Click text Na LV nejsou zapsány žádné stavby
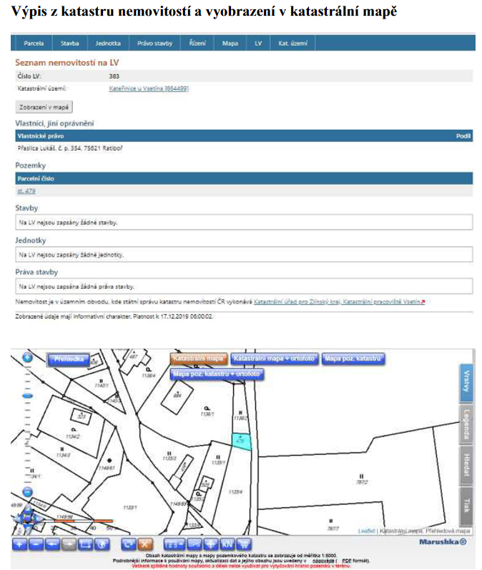482x570 pixels. click(68, 222)
